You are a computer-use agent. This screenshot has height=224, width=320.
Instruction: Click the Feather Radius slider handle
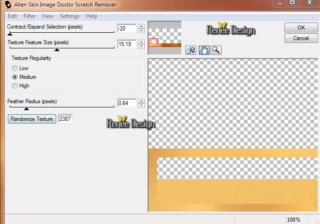26,109
